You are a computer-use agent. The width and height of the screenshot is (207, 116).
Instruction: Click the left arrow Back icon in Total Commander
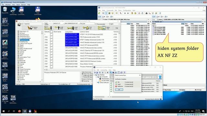click(125, 13)
